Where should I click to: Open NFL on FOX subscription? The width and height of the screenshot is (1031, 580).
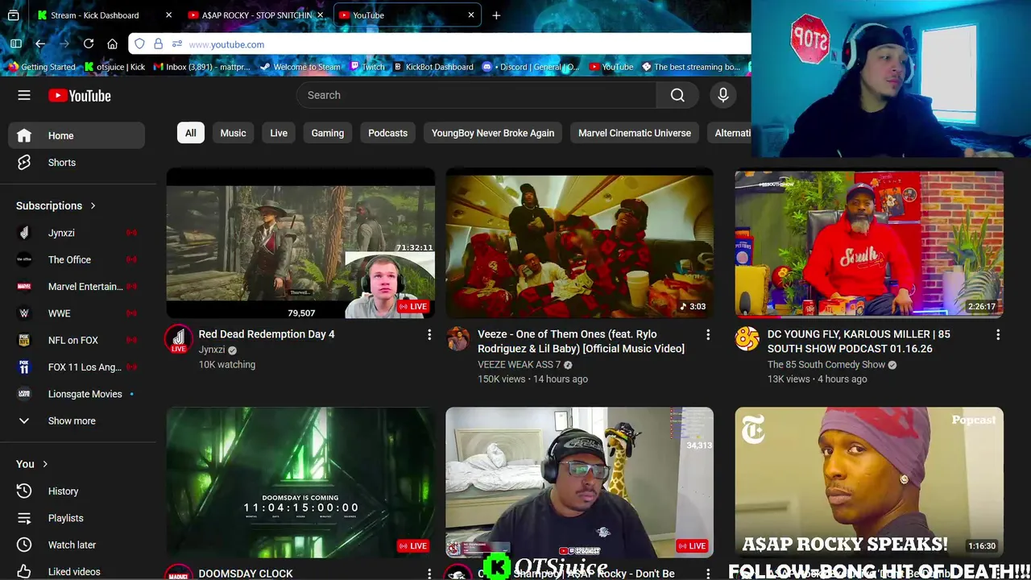tap(77, 340)
